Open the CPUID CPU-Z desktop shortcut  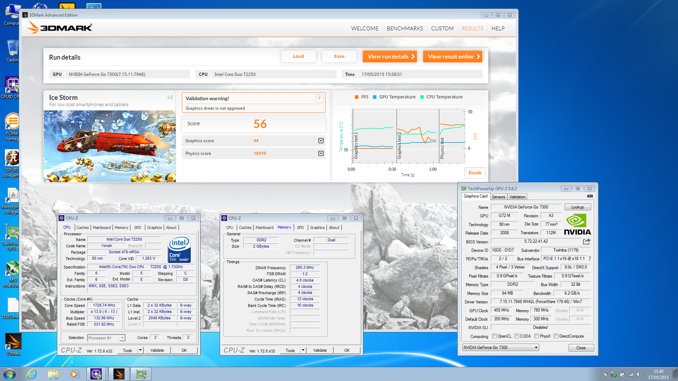pyautogui.click(x=11, y=87)
